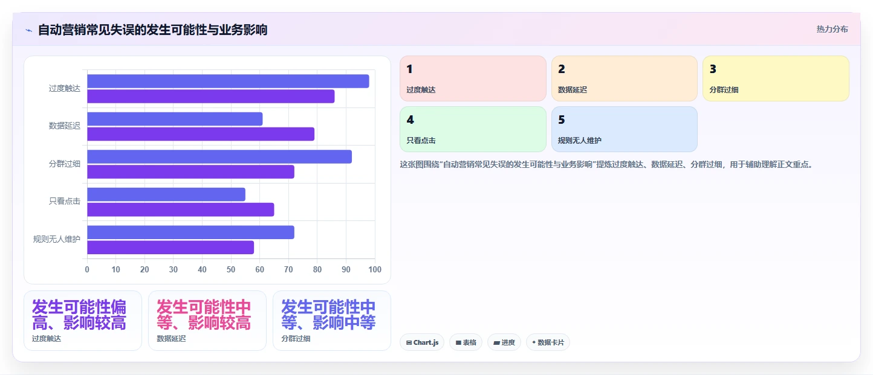Click the purple bar for 规则无人维护

pos(170,247)
